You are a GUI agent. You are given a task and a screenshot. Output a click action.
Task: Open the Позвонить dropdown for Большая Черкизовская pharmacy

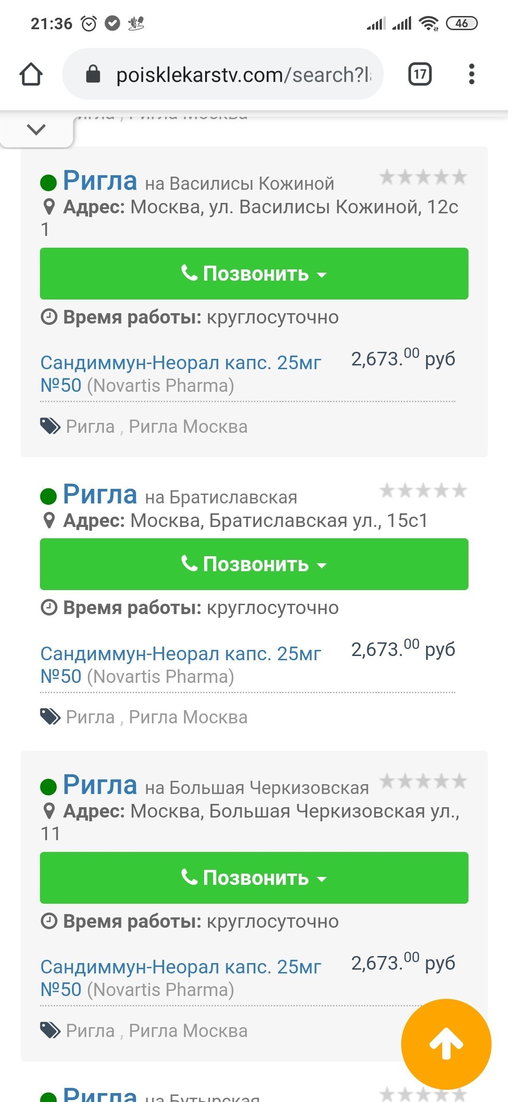click(254, 878)
